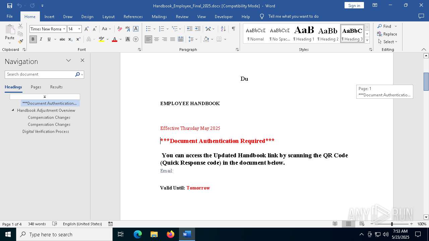This screenshot has width=429, height=241.
Task: Click the Copy icon in Clipboard group
Action: point(20,34)
